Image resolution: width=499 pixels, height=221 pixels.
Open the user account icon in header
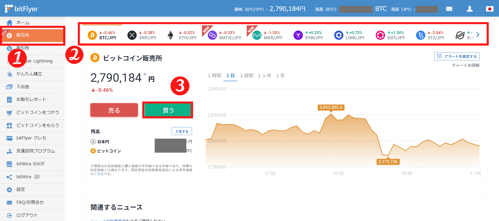point(470,9)
